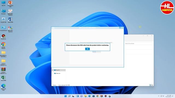The height and width of the screenshot is (98, 175).
Task: Select the Microsoft Edge desktop shortcut
Action: tap(4, 87)
